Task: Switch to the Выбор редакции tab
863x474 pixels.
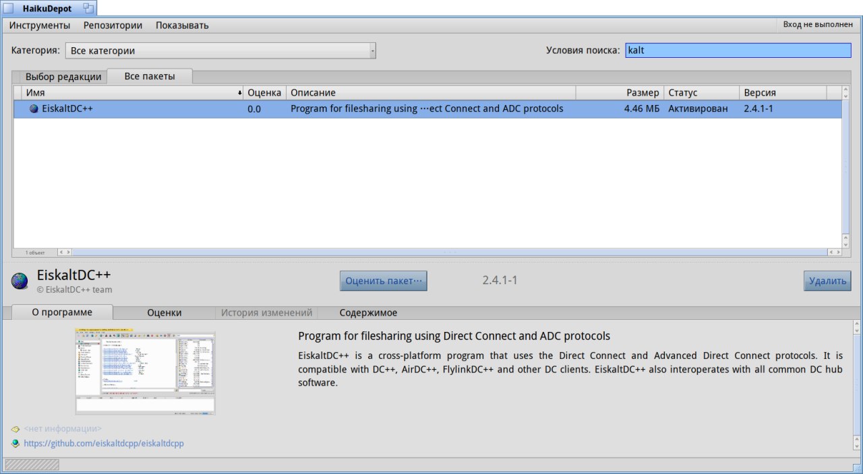Action: pyautogui.click(x=63, y=77)
